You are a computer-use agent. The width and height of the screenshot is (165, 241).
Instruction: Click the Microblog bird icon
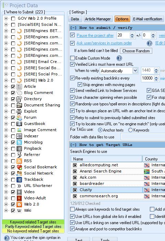click(x=19, y=143)
